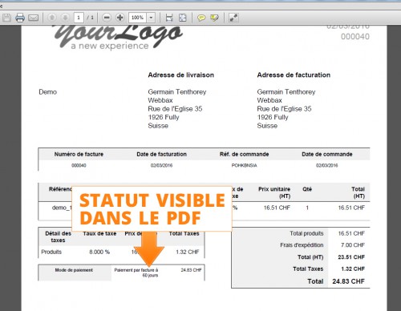The width and height of the screenshot is (401, 311).
Task: Click the 'Mode de paiement' label
Action: pos(74,270)
